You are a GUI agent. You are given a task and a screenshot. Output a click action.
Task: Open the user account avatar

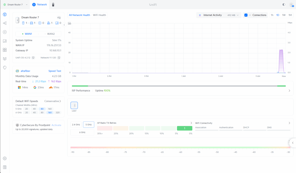point(291,5)
